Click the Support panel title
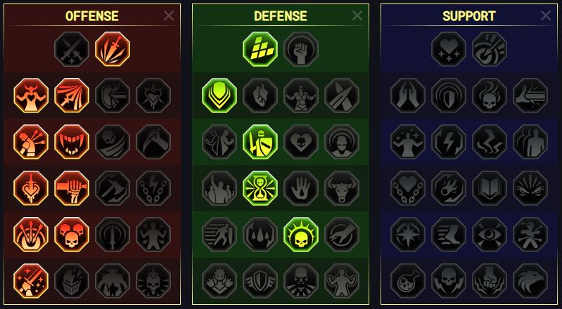This screenshot has width=562, height=309. pyautogui.click(x=469, y=16)
